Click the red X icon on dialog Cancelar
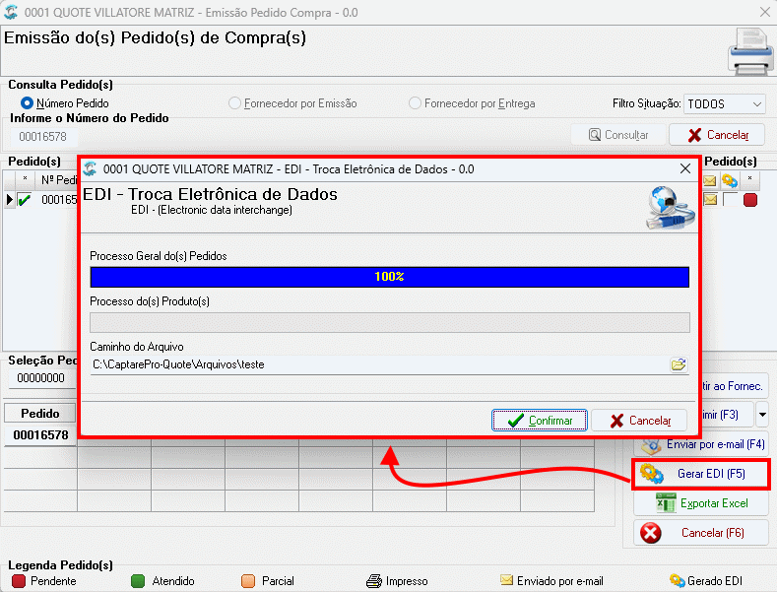Screen dimensions: 777x592 coord(616,421)
